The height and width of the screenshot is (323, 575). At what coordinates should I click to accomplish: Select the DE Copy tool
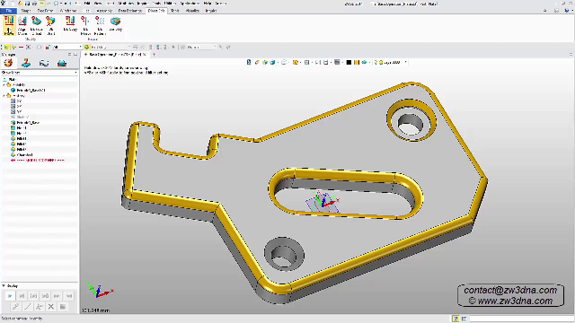point(70,23)
